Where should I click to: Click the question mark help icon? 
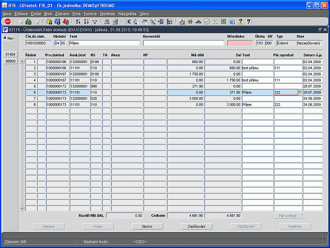[249, 22]
